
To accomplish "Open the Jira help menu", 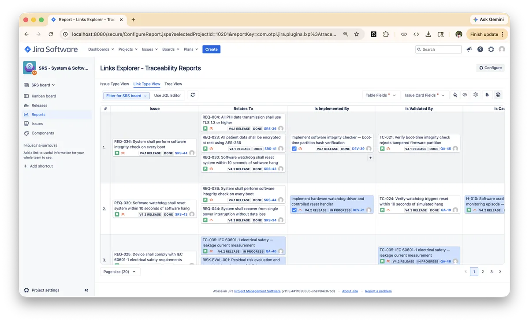I will tap(480, 49).
